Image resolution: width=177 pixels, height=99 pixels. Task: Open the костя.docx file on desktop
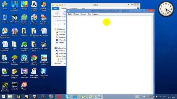44,32
